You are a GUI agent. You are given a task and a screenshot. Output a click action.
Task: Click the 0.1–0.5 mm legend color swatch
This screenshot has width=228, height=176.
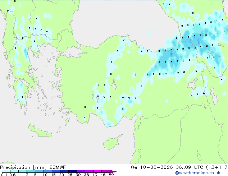coord(6,171)
